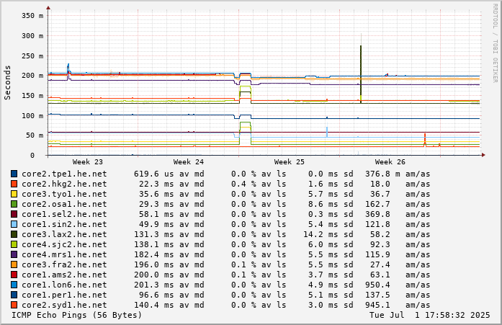Select the core3.tyo1.he.net legend label
Image resolution: width=502 pixels, height=325 pixels.
(x=64, y=194)
